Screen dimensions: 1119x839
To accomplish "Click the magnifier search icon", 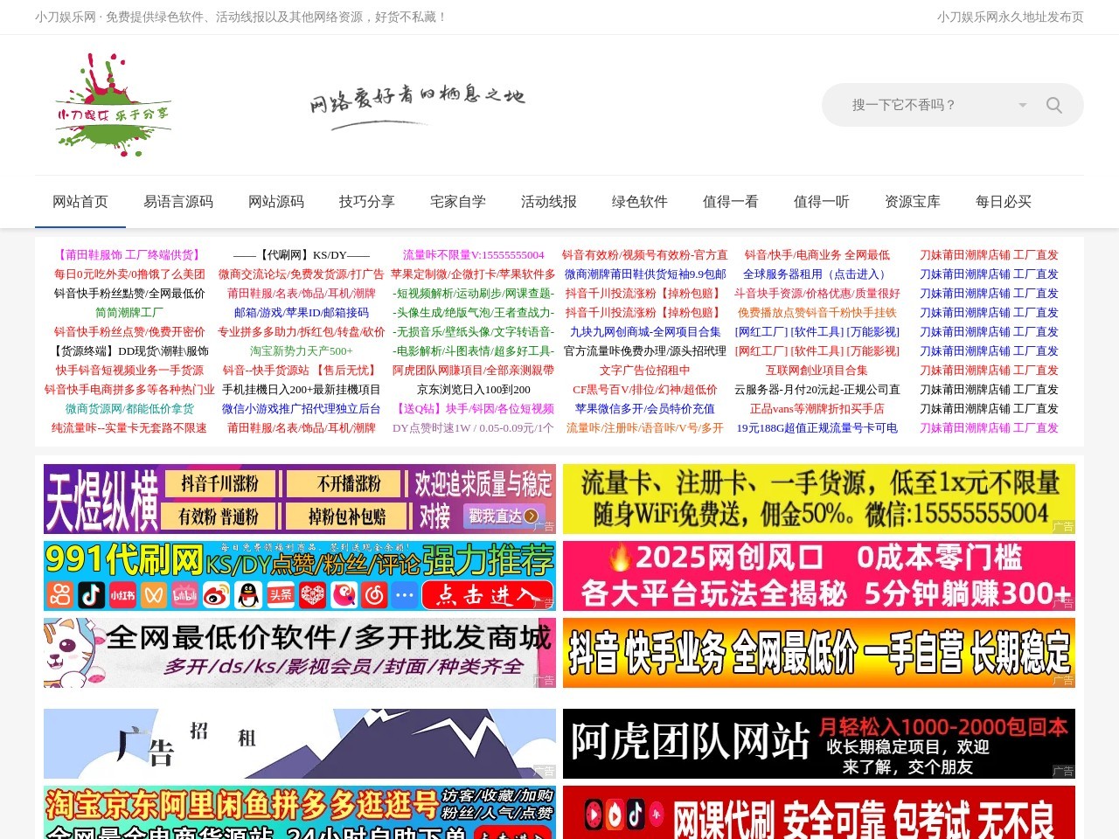I will click(x=1053, y=105).
